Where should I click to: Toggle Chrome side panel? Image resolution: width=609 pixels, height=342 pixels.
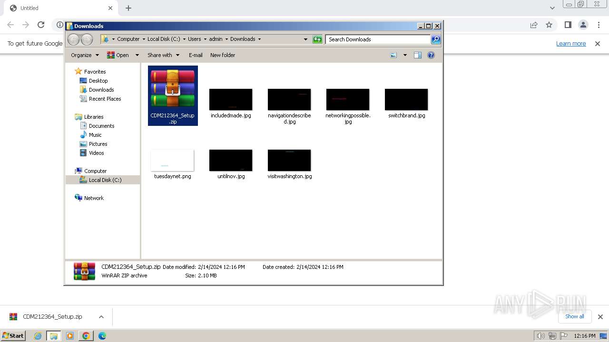568,25
